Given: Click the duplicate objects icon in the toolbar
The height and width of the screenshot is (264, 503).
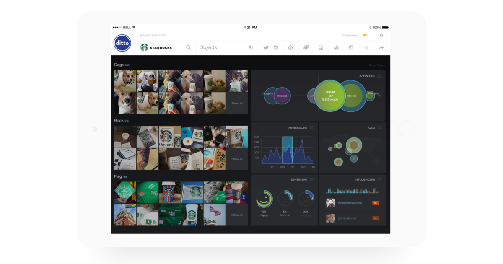Looking at the screenshot, I should [250, 47].
